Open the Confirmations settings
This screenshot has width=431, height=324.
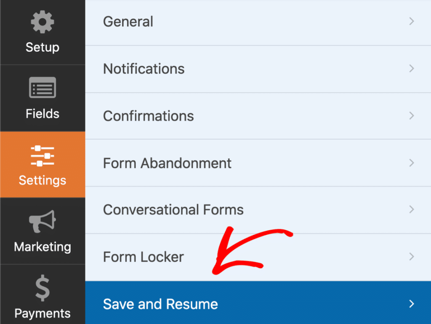coord(148,116)
